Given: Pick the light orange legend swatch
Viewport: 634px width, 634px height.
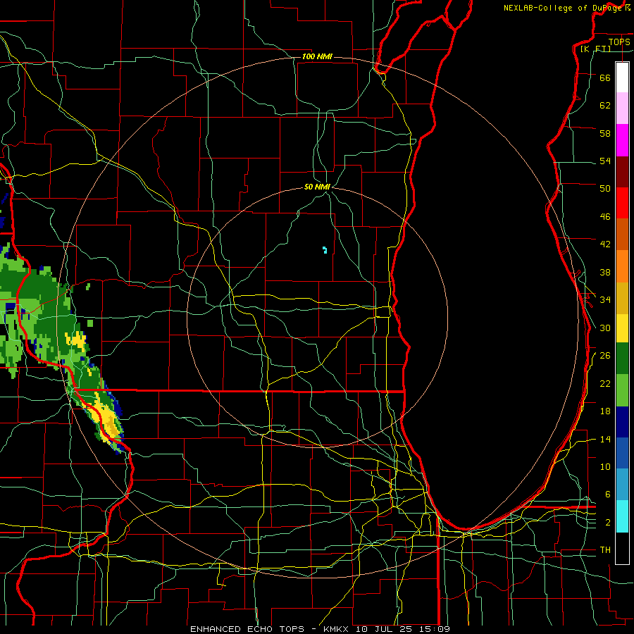Looking at the screenshot, I should [x=622, y=266].
